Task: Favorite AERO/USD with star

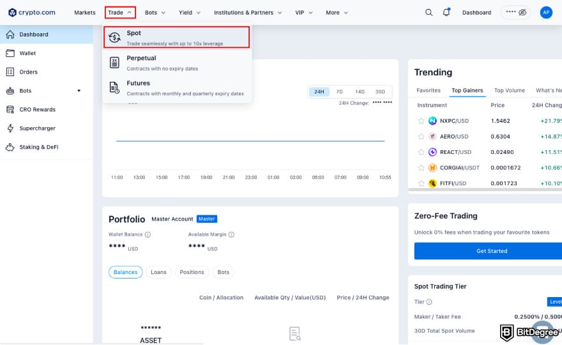Action: point(421,136)
